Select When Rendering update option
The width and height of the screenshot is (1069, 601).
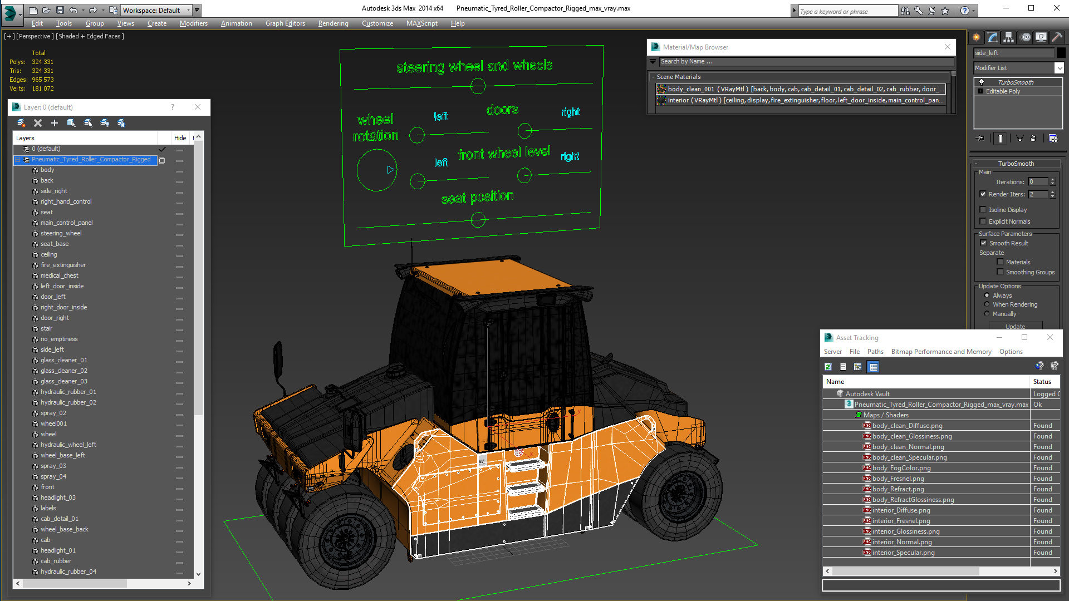[987, 304]
